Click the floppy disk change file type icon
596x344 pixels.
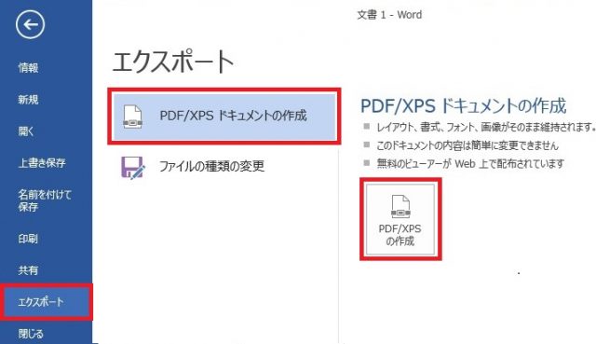(x=132, y=167)
